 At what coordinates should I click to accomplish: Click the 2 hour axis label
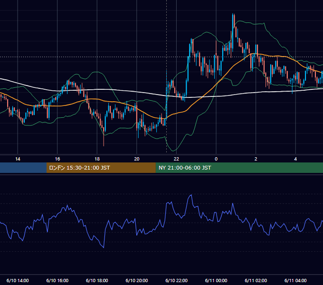click(256, 159)
